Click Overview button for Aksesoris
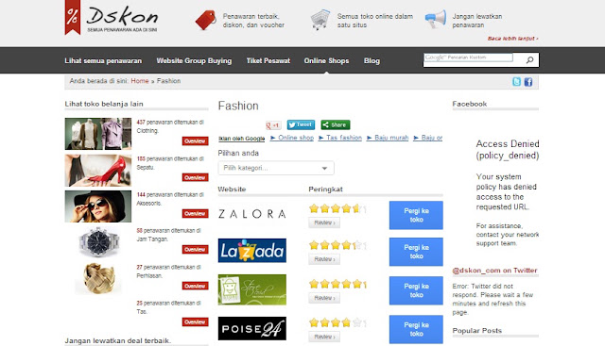This screenshot has width=605, height=346. 196,214
